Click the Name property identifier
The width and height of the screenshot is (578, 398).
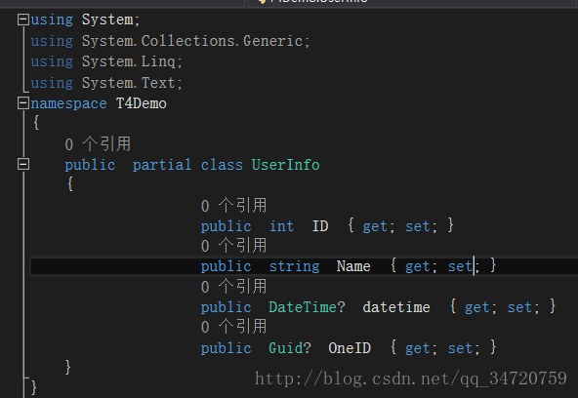click(353, 266)
